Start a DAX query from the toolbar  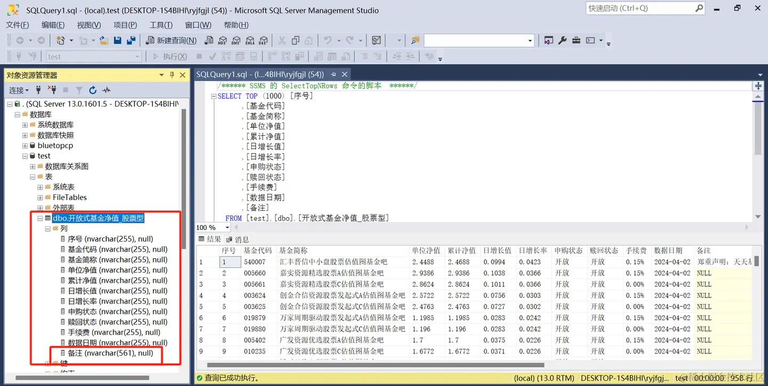[263, 40]
